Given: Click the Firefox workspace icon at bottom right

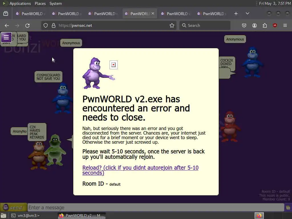Looking at the screenshot, I should pos(259,216).
